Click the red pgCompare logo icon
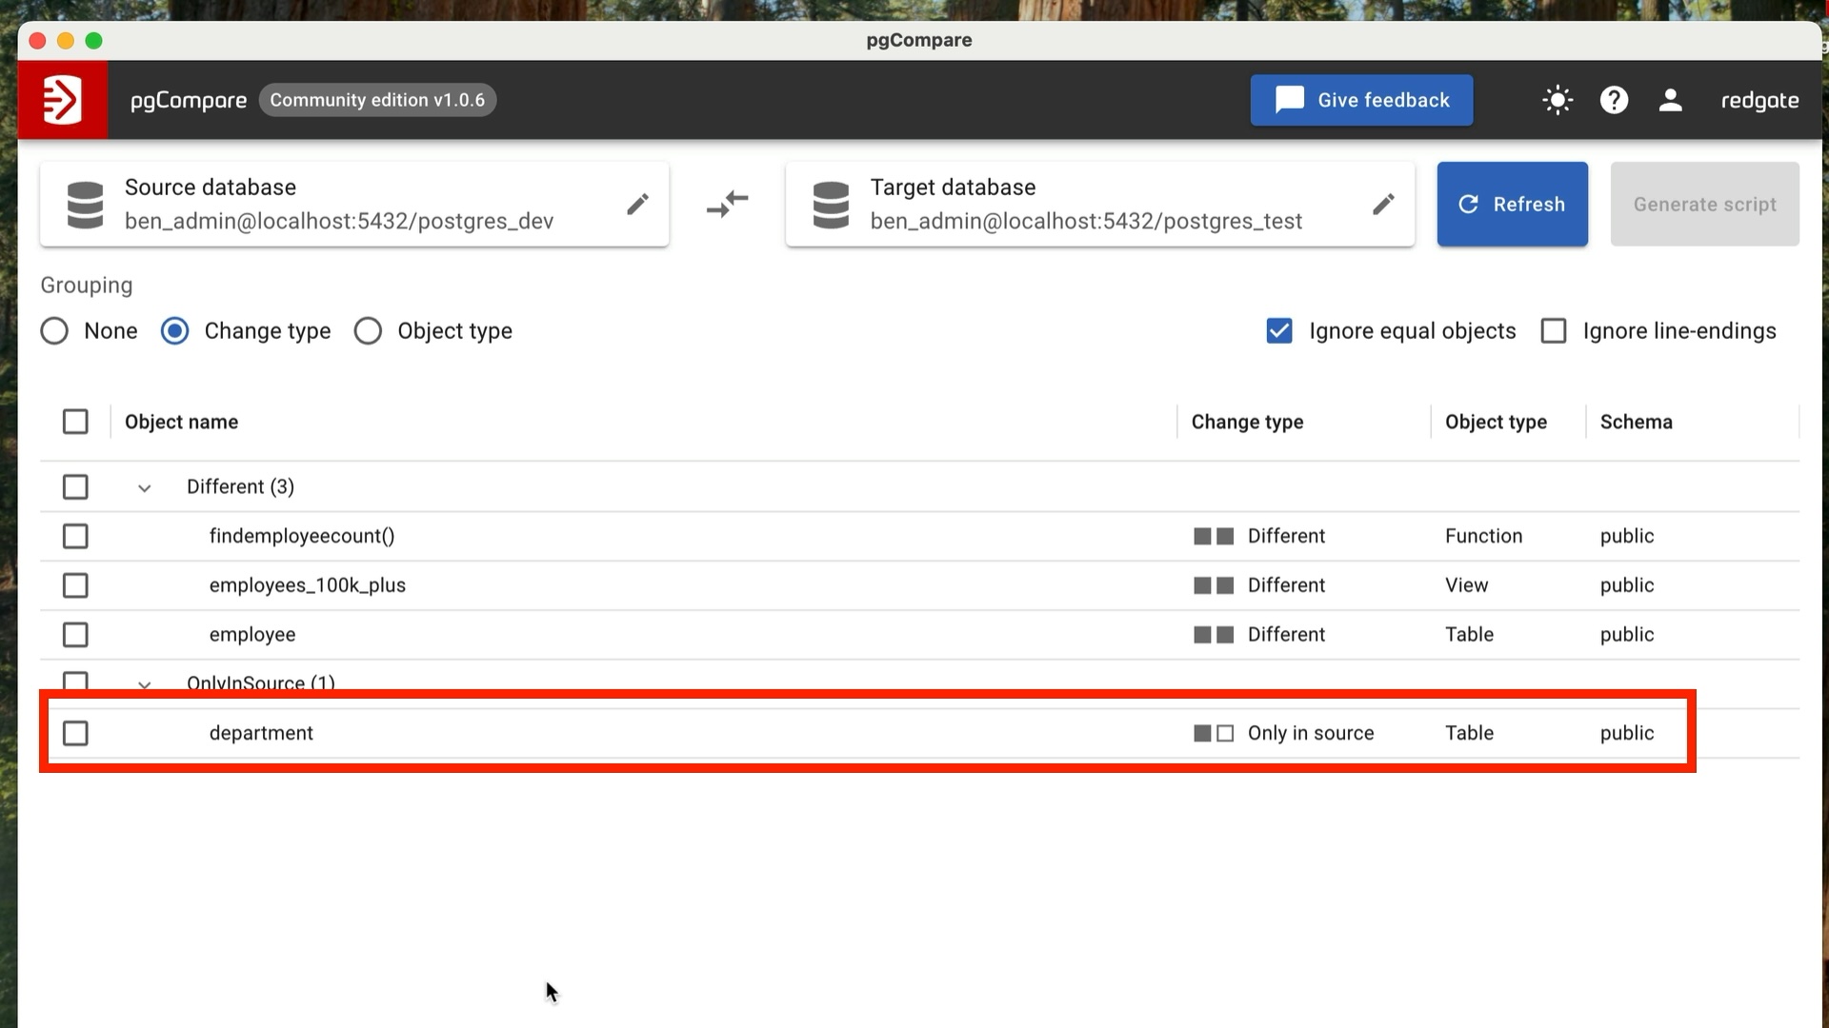 (x=63, y=100)
